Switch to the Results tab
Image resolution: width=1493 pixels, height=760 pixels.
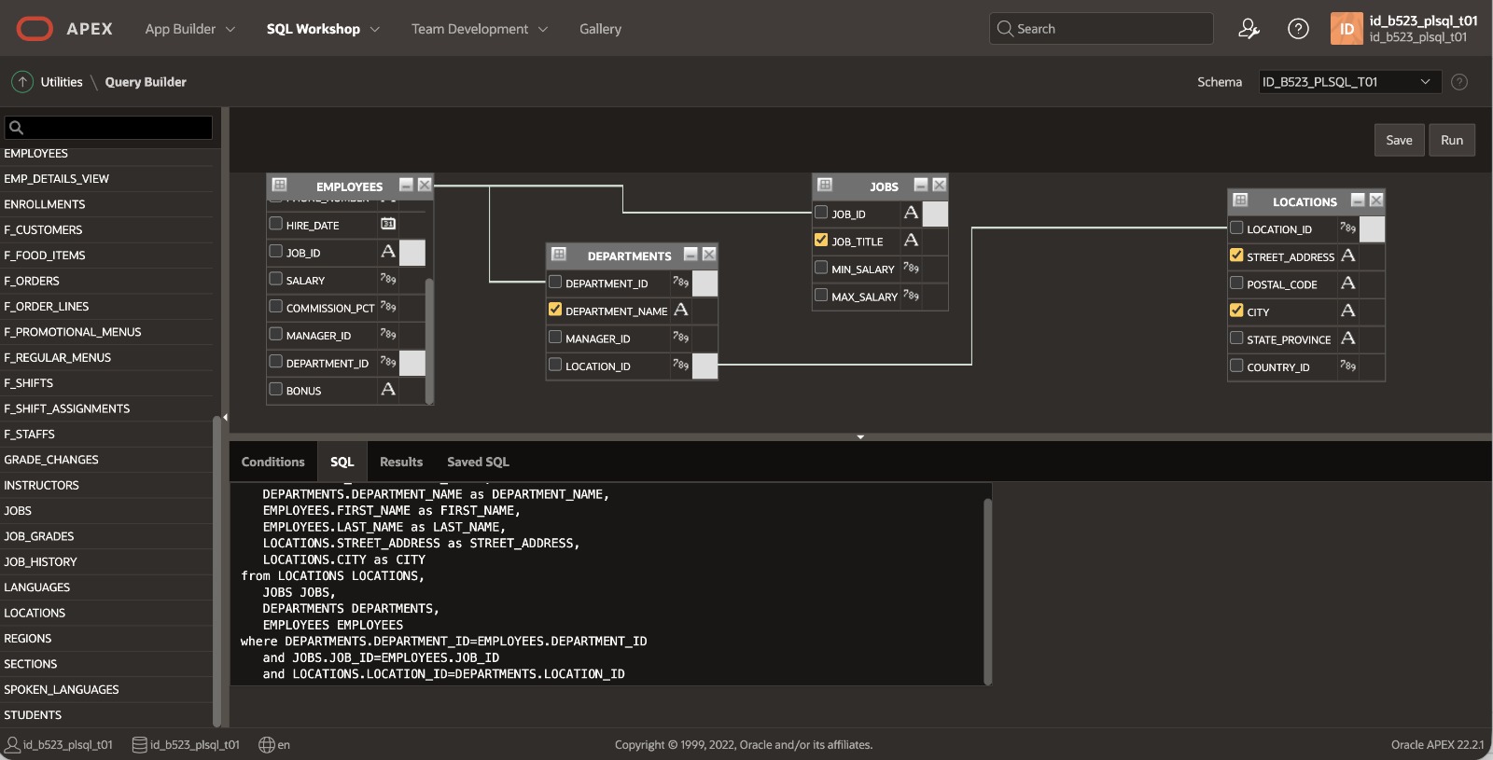401,462
